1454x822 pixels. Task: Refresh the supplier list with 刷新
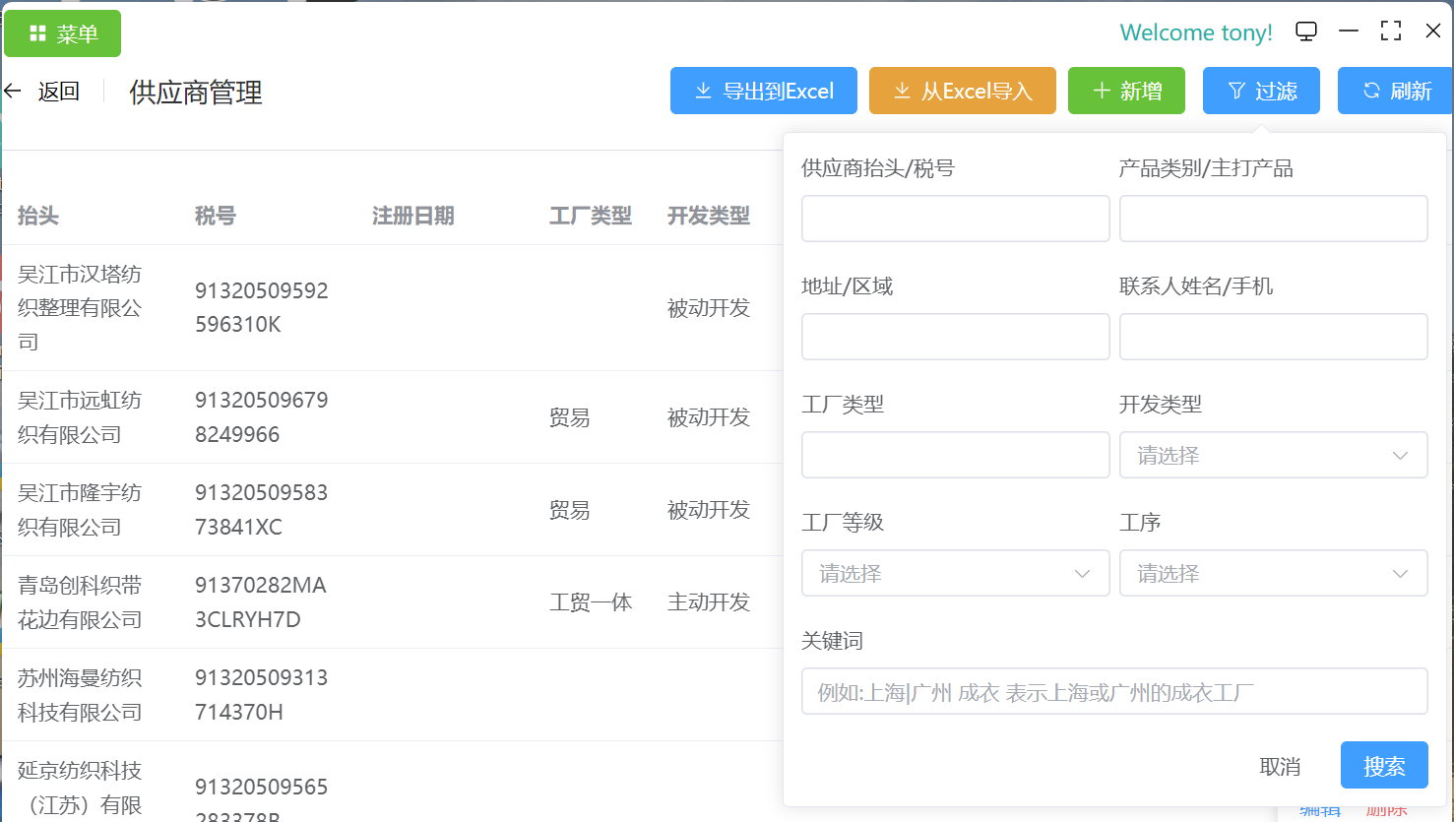tap(1395, 91)
